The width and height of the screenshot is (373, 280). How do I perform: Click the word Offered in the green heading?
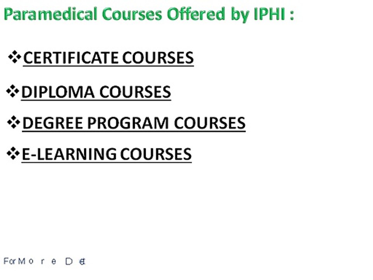(196, 14)
